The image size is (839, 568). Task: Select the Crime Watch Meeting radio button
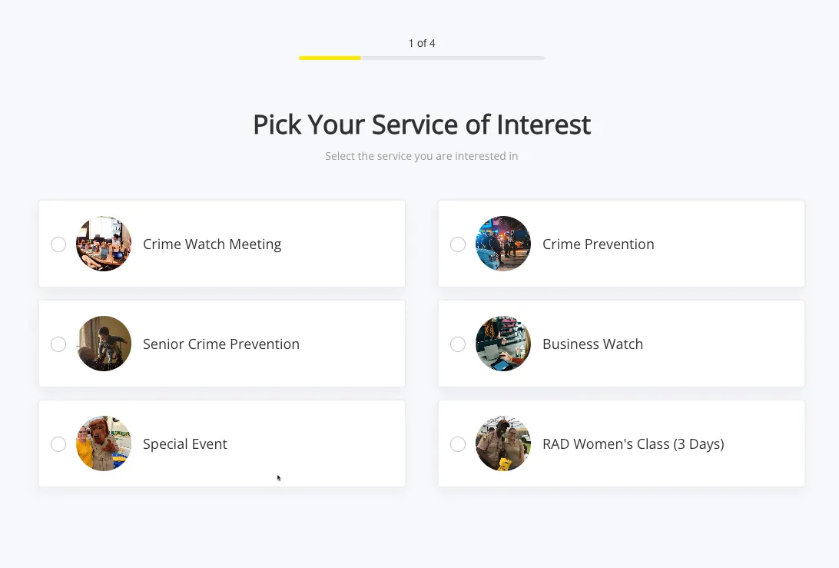click(58, 244)
